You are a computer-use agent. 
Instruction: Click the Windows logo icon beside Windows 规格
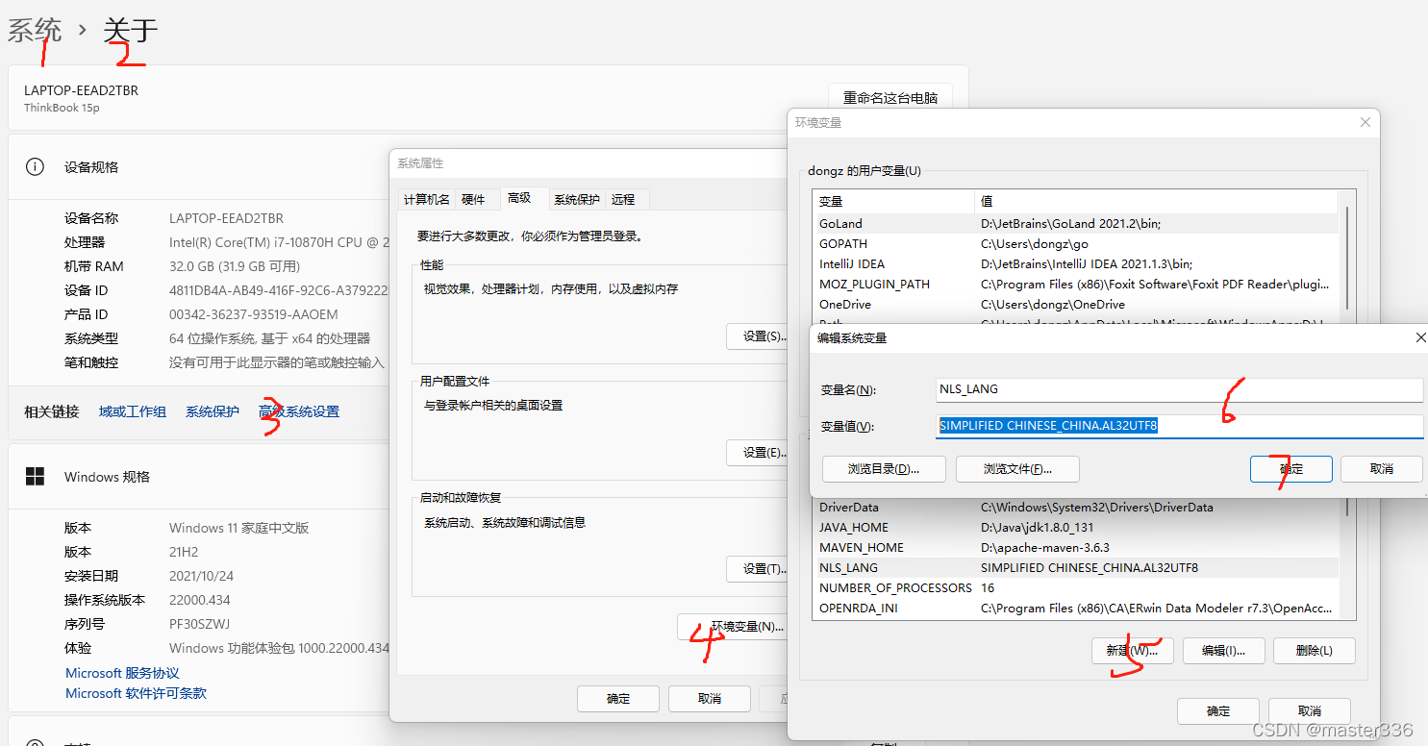[35, 477]
